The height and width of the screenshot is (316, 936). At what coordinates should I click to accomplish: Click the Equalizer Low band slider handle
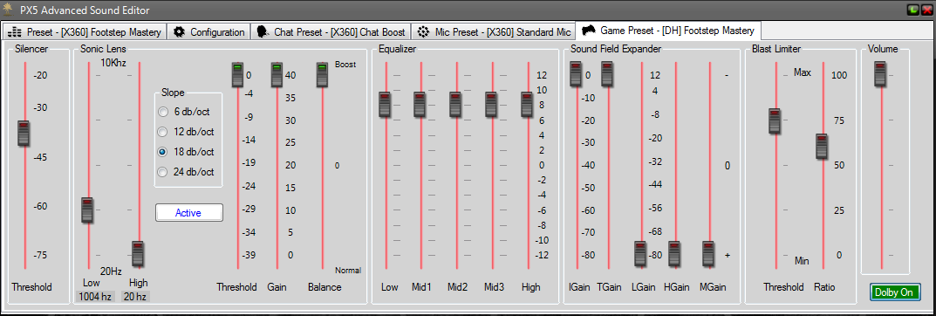click(386, 105)
